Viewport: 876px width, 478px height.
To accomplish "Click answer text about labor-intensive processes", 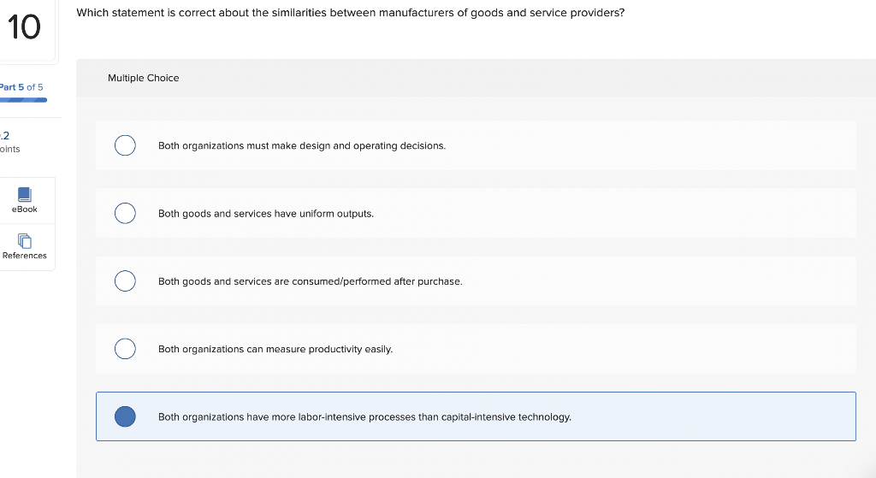I will [x=364, y=417].
